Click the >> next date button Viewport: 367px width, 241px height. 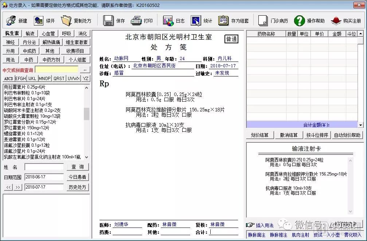18,187
